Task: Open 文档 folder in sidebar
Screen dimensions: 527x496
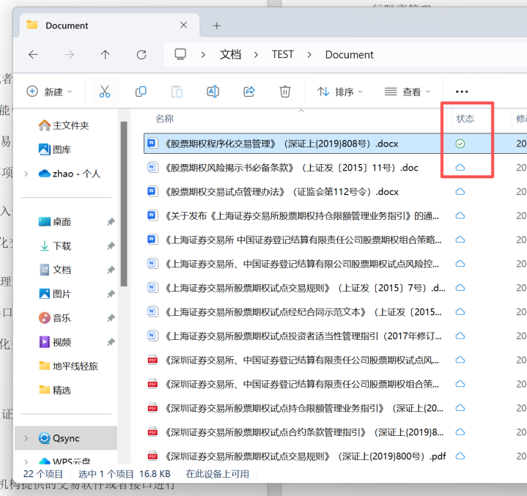Action: [55, 270]
